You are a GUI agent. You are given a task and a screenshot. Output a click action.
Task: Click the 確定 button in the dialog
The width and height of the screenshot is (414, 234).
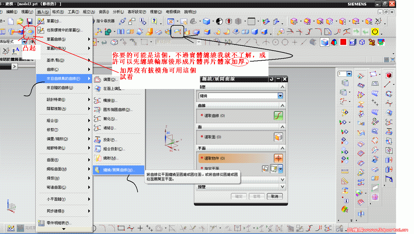[x=239, y=197]
